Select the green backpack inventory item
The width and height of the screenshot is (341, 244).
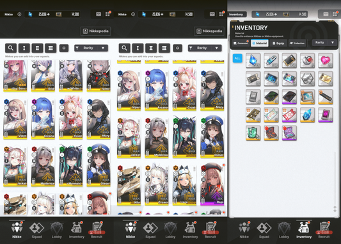pos(253,133)
